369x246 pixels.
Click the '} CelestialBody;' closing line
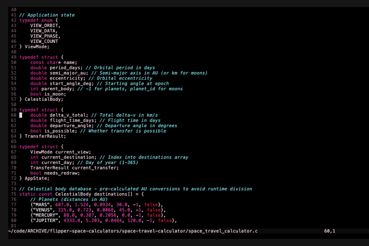coord(41,99)
